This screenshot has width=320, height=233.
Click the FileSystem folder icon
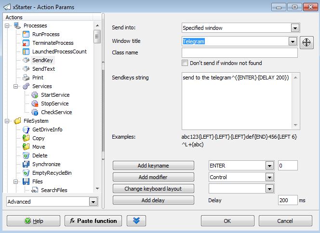pos(17,121)
